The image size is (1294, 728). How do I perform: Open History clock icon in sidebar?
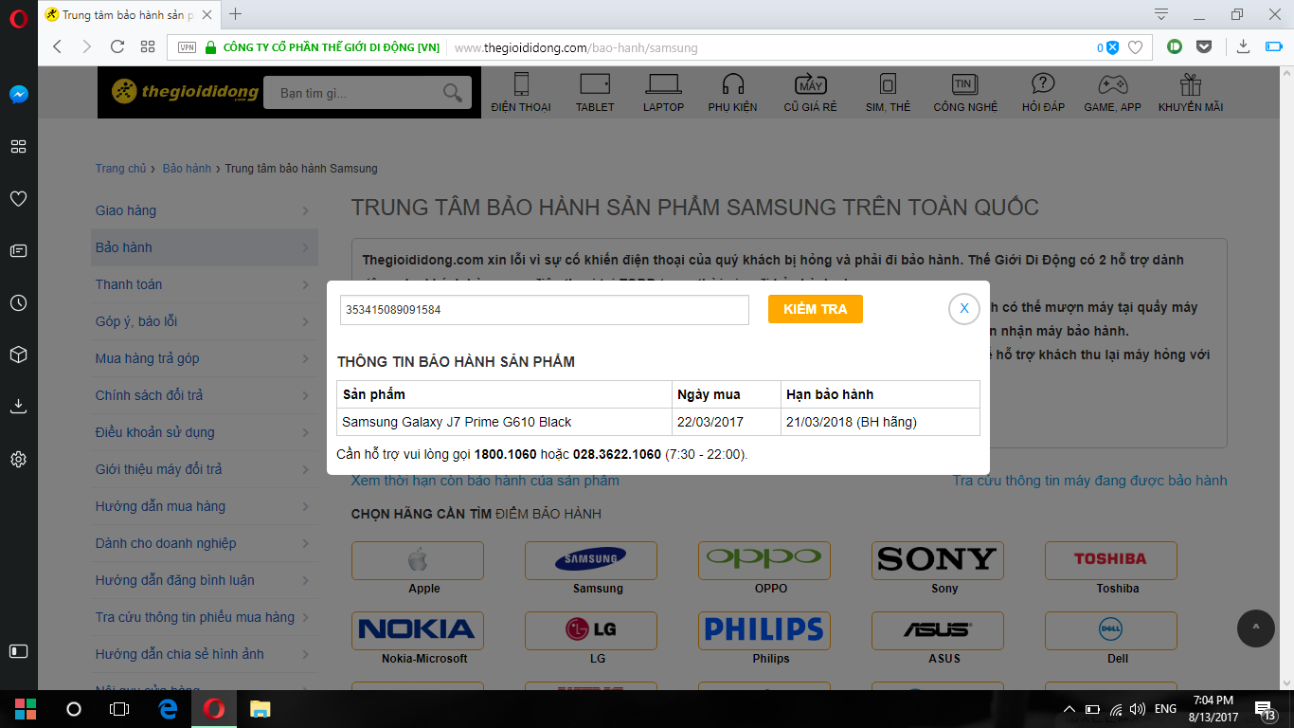pos(19,303)
